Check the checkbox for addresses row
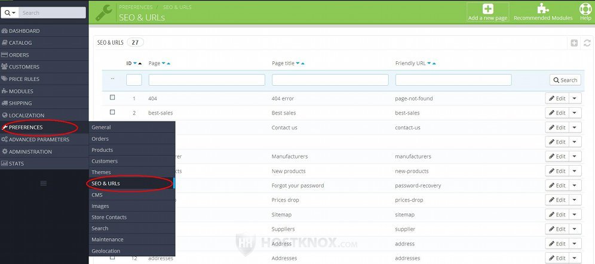This screenshot has height=264, width=595. pyautogui.click(x=112, y=257)
